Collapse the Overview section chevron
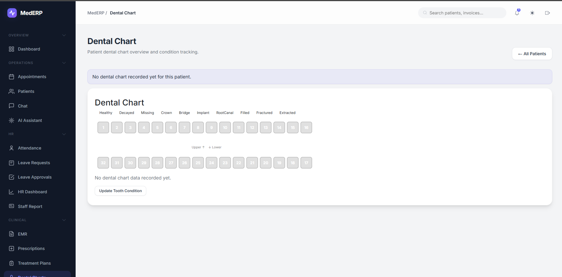562x277 pixels. tap(64, 35)
